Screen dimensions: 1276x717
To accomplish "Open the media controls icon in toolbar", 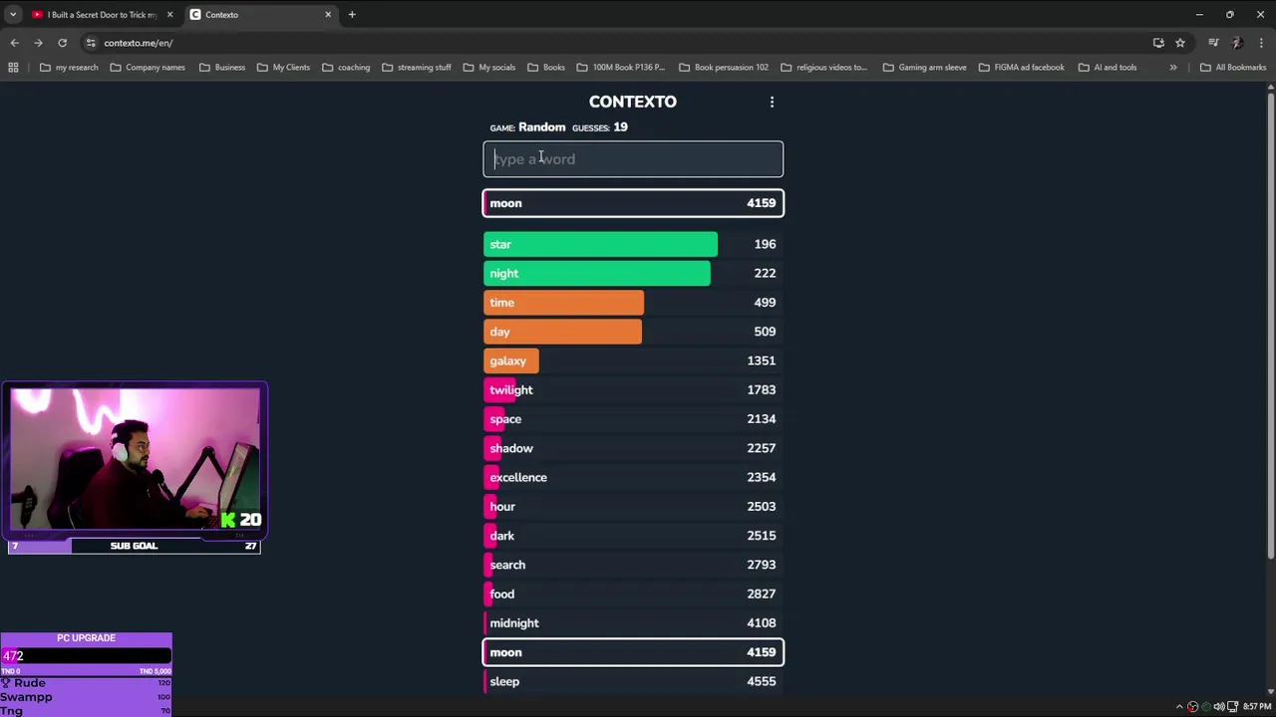I will (x=1213, y=43).
